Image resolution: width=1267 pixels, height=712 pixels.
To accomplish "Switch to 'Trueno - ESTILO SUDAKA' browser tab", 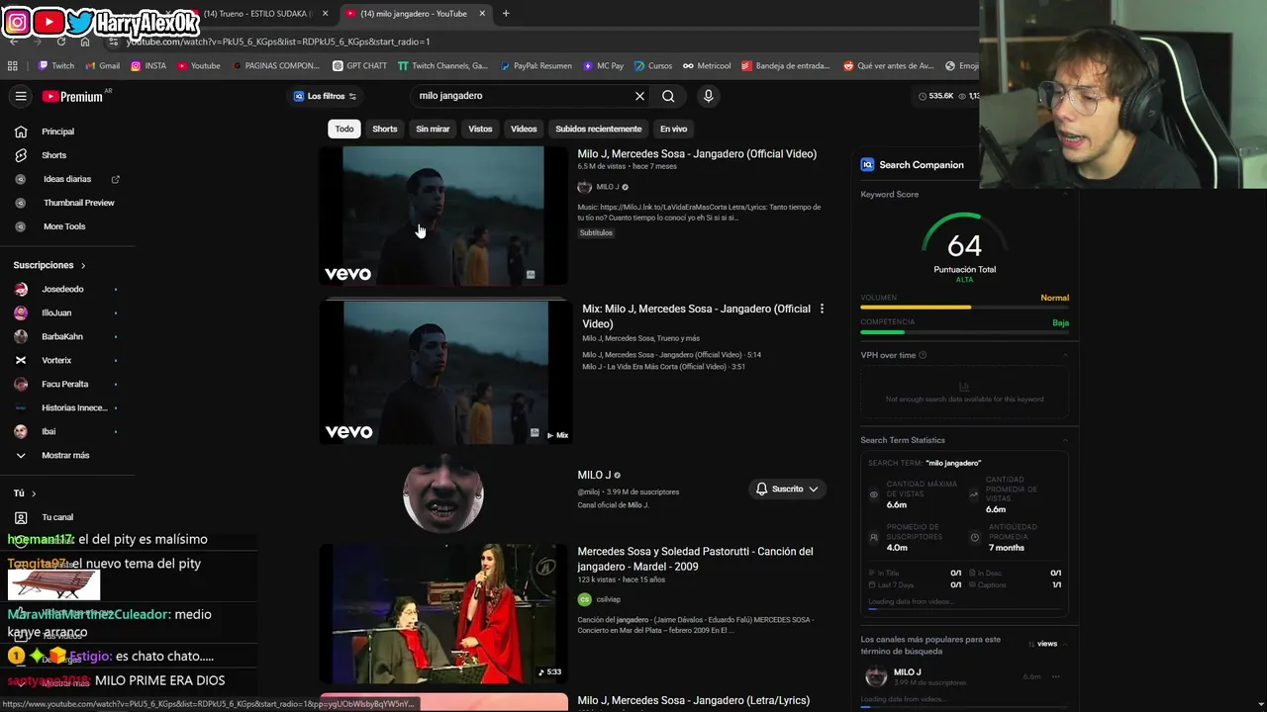I will tap(257, 14).
